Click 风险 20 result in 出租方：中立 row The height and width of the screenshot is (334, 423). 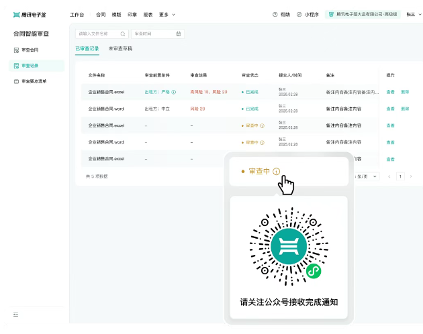197,109
